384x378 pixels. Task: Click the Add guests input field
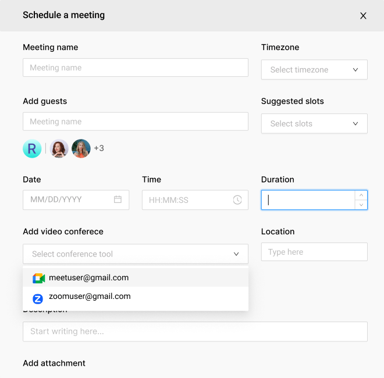136,122
